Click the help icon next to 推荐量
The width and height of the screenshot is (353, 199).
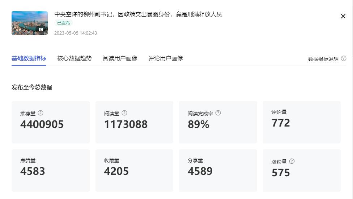tap(41, 113)
